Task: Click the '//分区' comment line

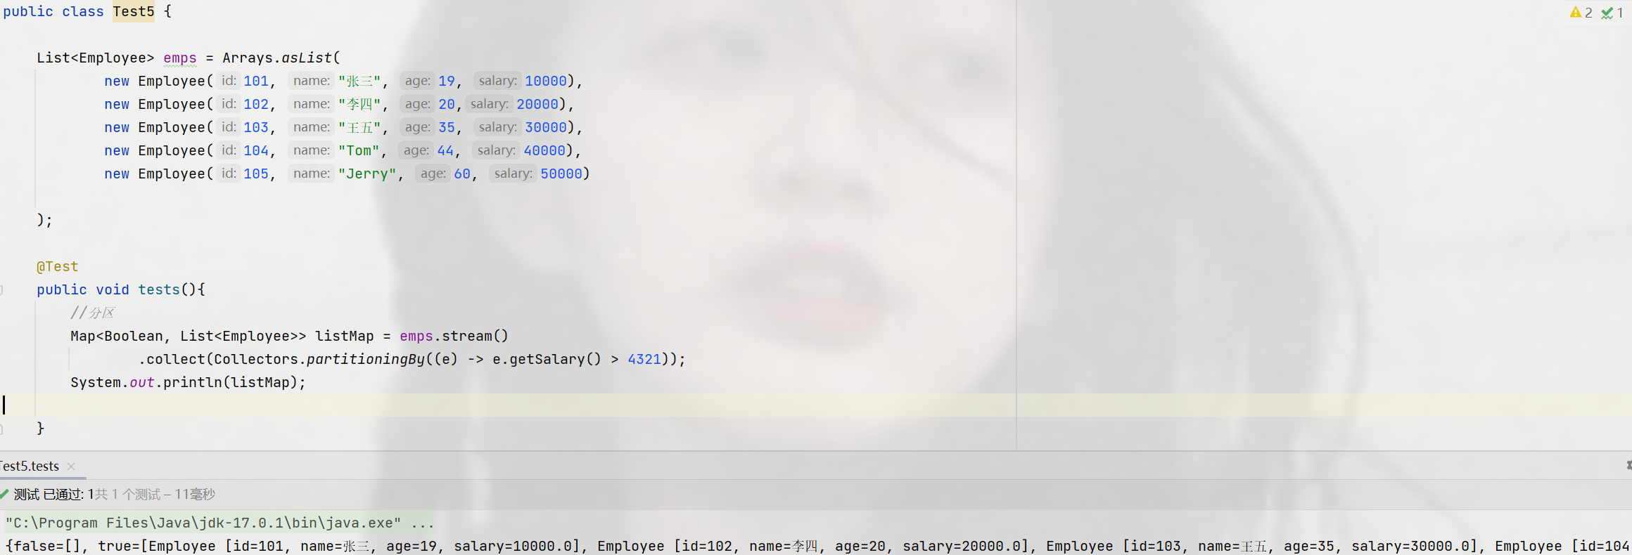Action: point(92,313)
